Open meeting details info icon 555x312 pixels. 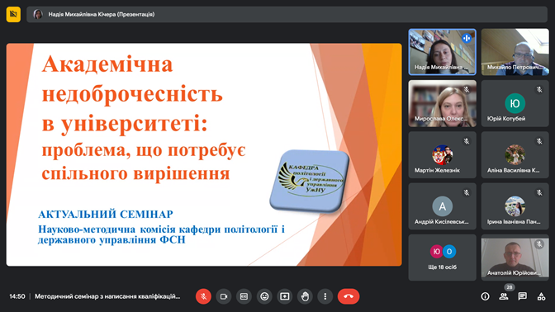[x=486, y=296]
